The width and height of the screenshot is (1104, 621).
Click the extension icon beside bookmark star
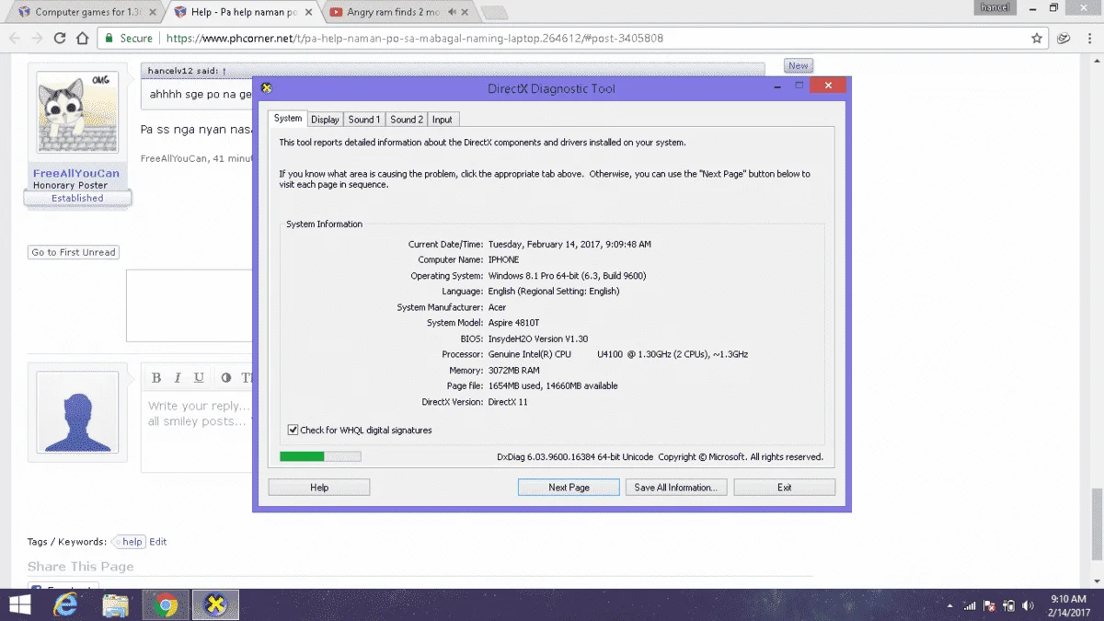click(x=1064, y=39)
